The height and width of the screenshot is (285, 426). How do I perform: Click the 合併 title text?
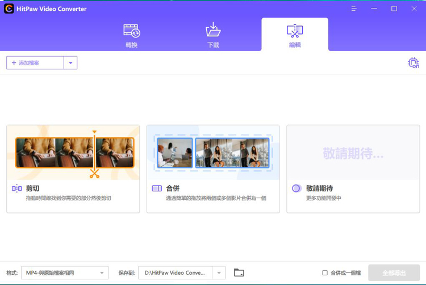coord(173,188)
